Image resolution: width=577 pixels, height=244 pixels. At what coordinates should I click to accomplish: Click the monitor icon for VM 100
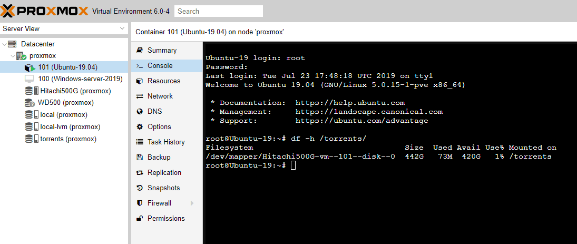30,79
